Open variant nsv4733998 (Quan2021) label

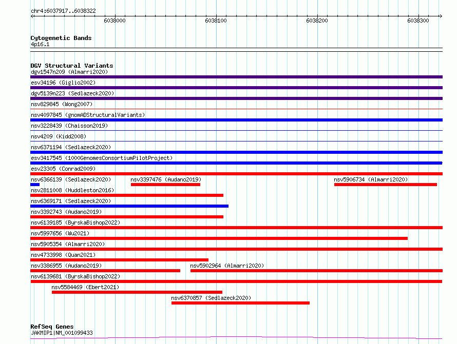[x=63, y=255]
